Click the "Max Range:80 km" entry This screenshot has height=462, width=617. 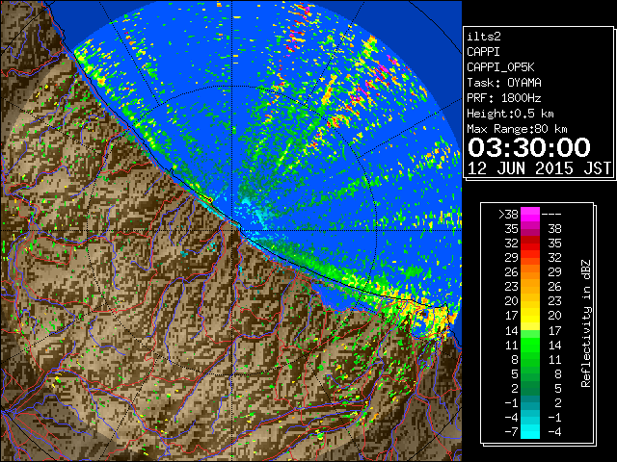pyautogui.click(x=517, y=129)
